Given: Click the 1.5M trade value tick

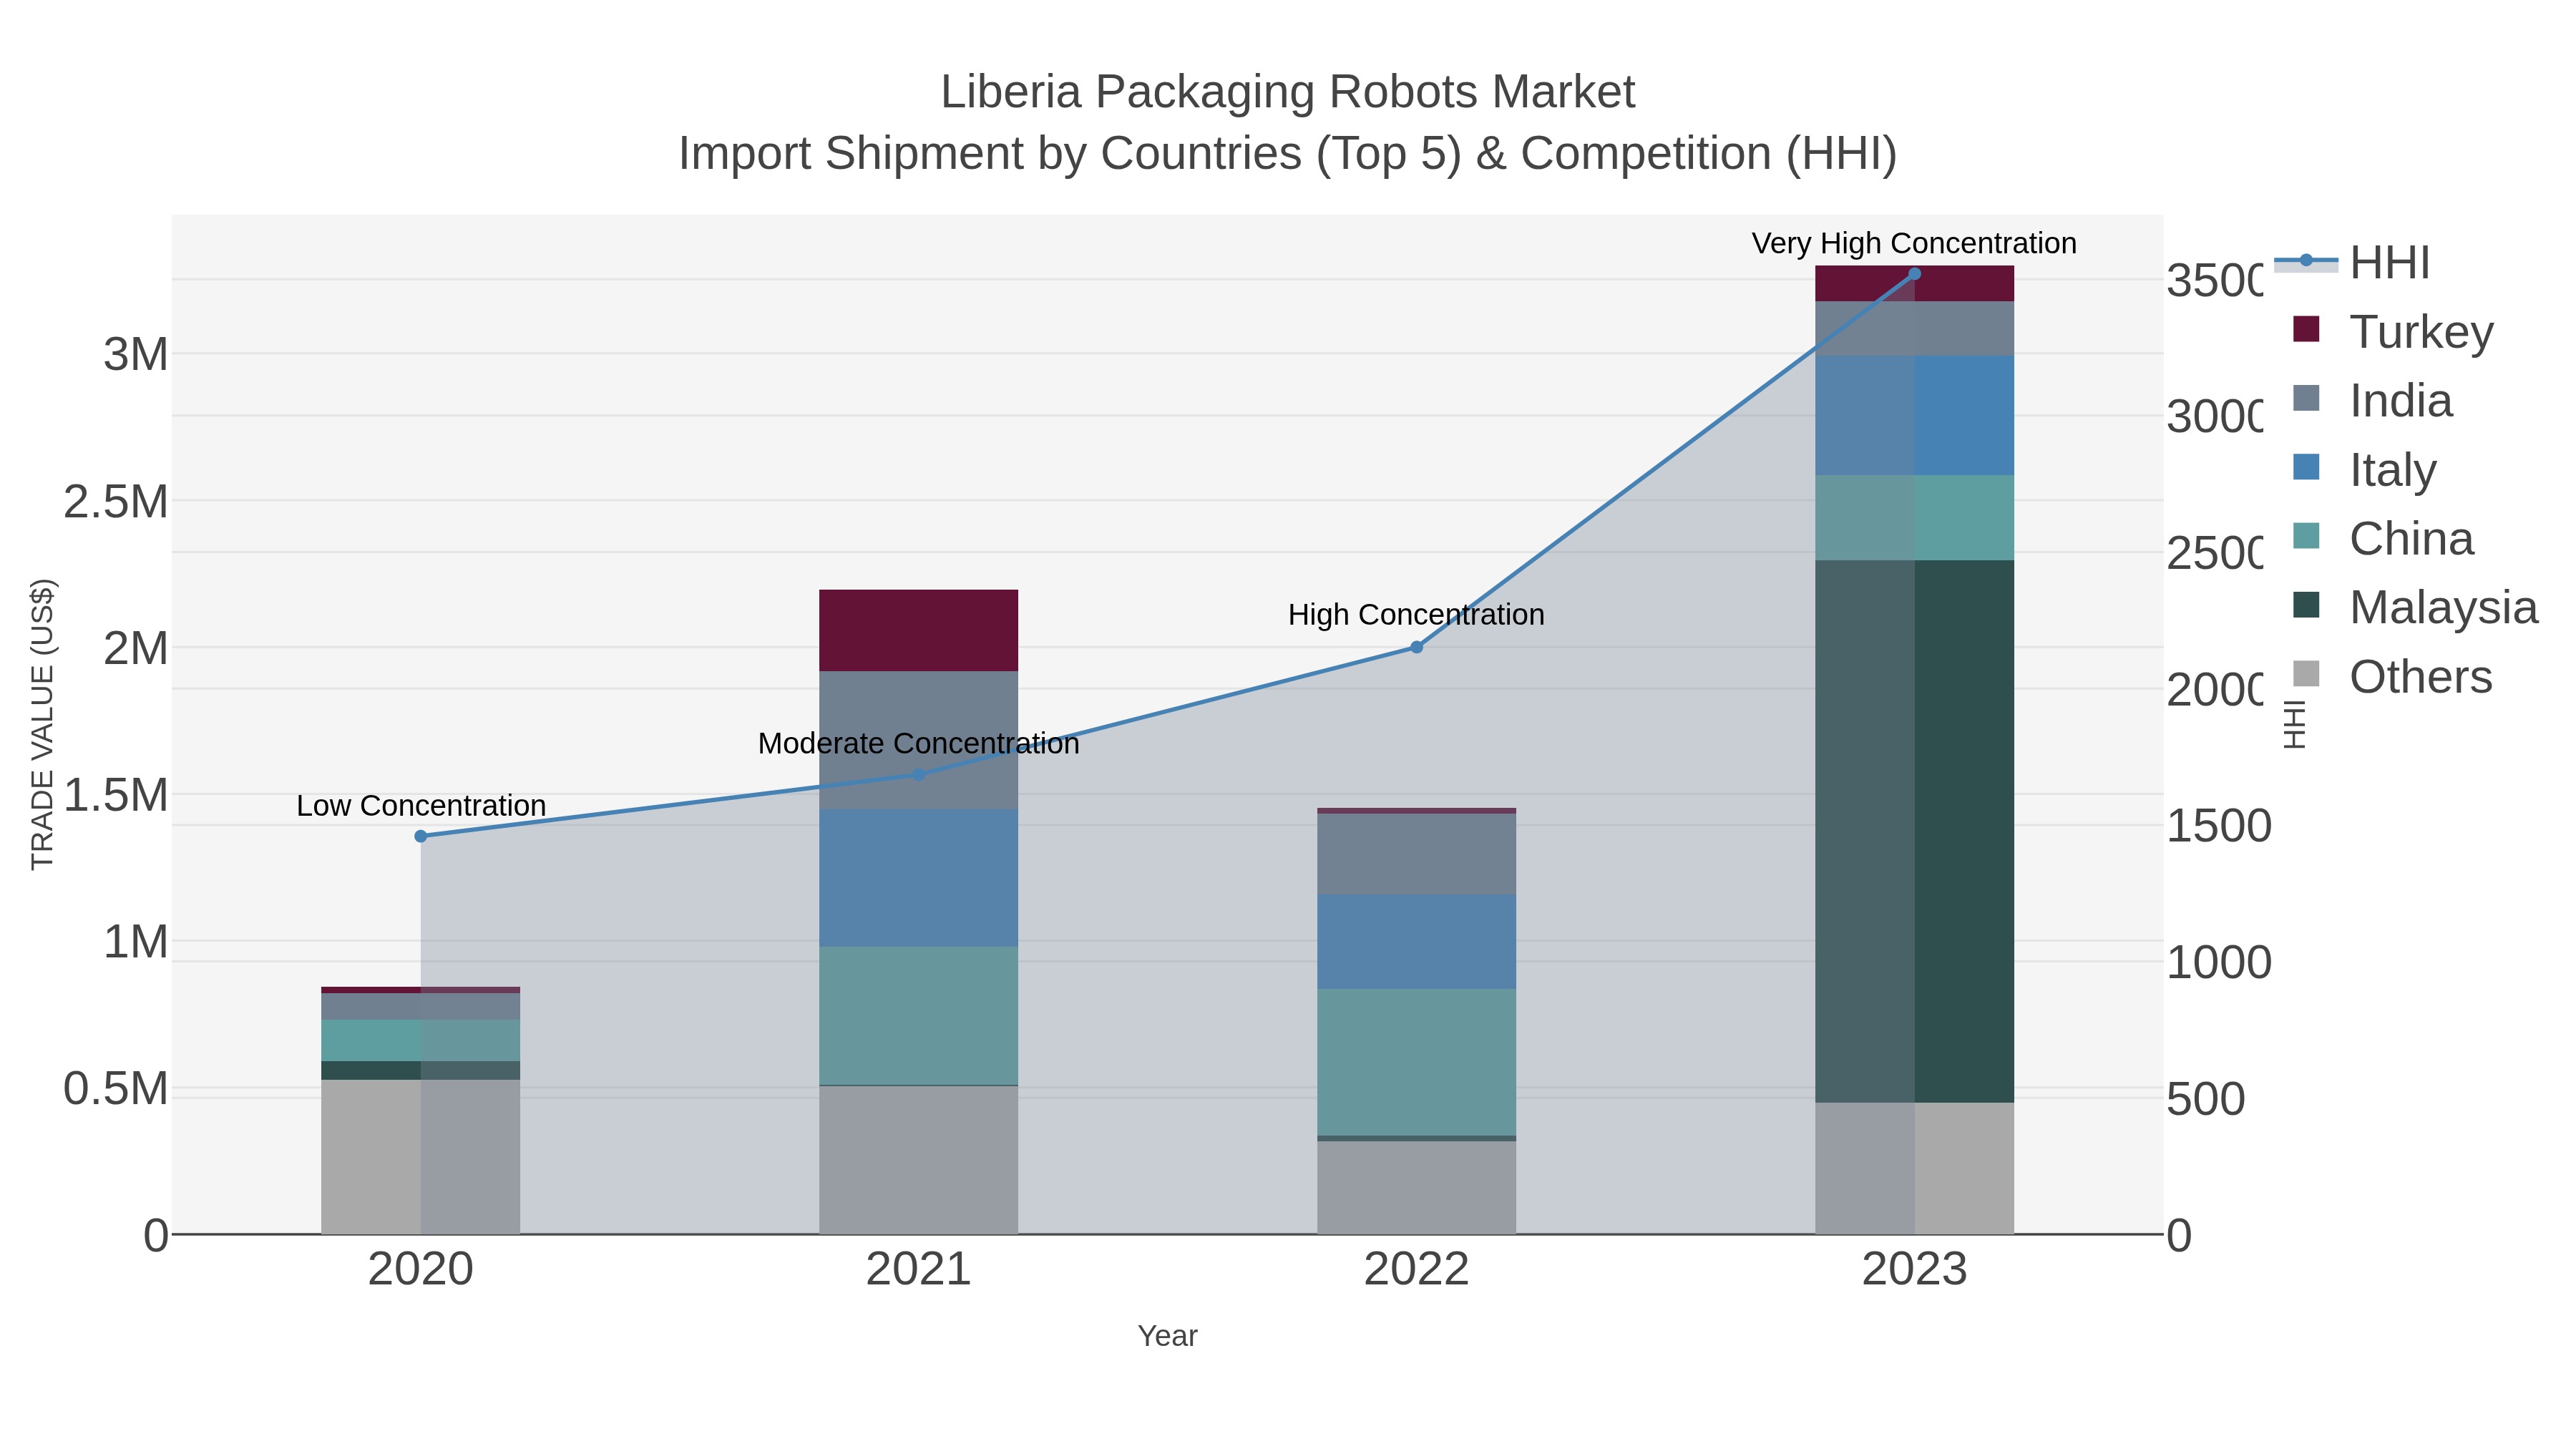Looking at the screenshot, I should point(116,796).
